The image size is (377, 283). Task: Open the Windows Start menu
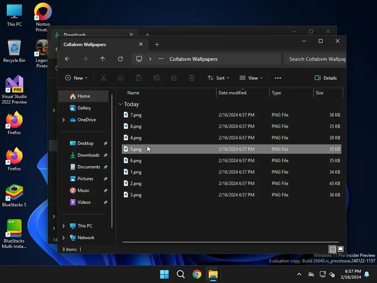(x=165, y=274)
